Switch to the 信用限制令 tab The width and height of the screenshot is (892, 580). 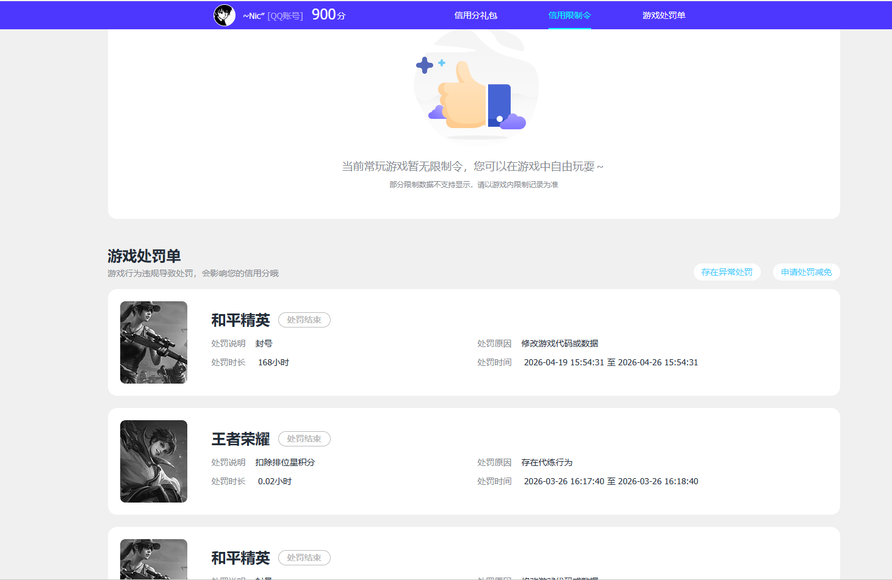(570, 15)
